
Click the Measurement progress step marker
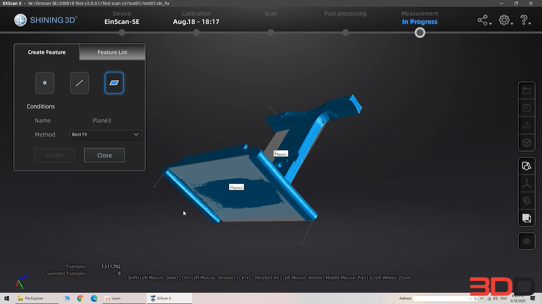(x=420, y=33)
